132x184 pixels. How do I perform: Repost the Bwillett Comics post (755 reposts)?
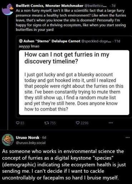point(46,123)
